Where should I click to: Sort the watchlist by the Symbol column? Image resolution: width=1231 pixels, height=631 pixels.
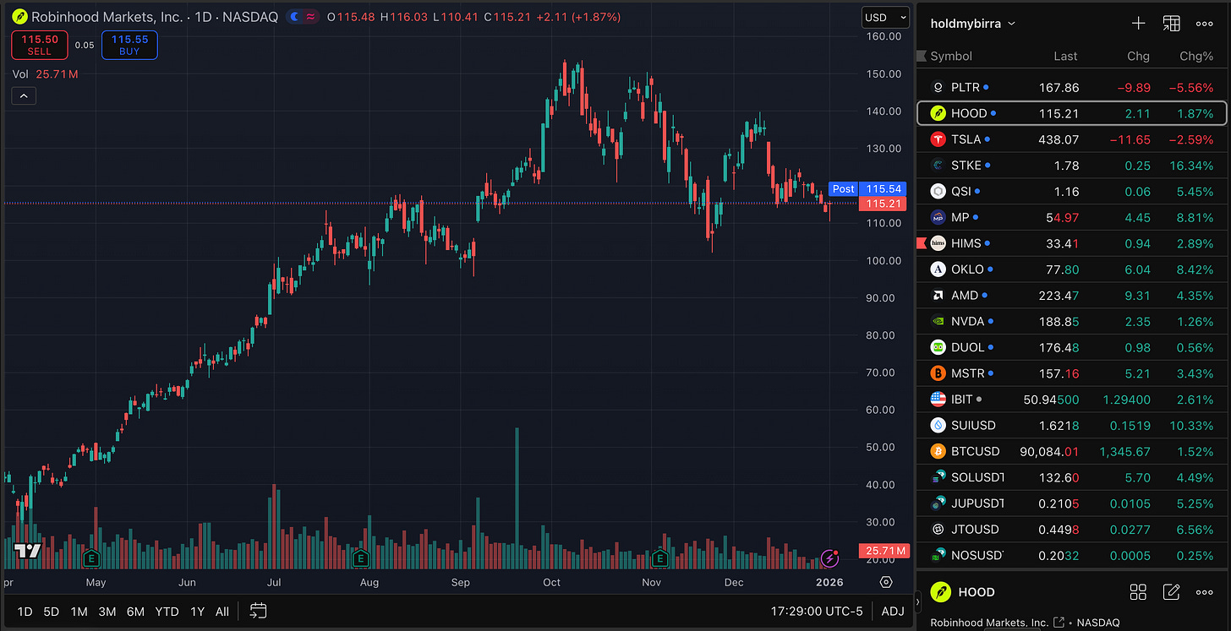951,56
